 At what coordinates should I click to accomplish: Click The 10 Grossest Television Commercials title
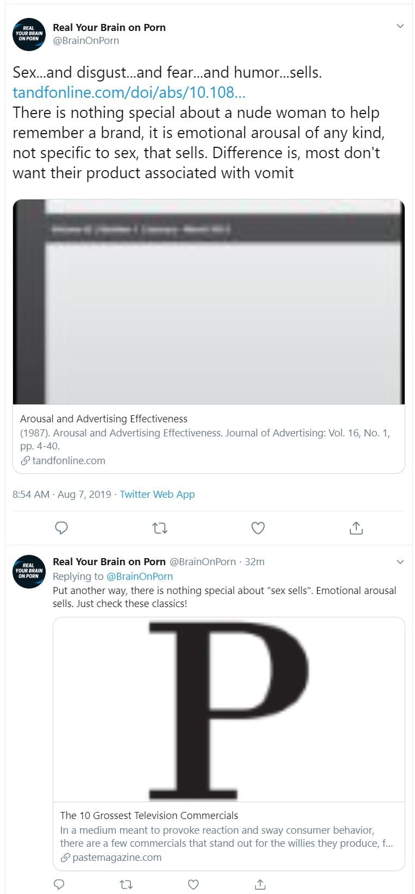point(149,815)
